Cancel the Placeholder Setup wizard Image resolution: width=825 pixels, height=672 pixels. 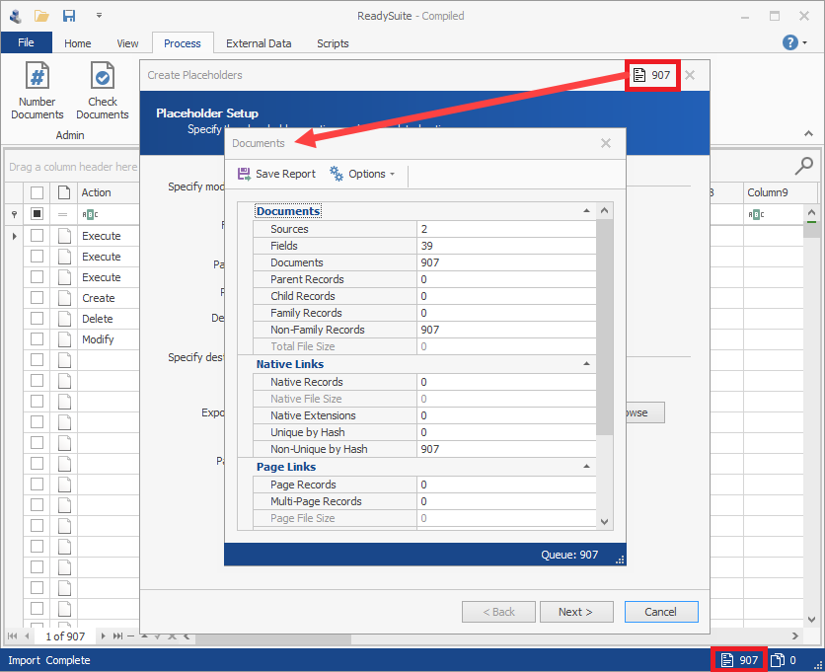661,611
